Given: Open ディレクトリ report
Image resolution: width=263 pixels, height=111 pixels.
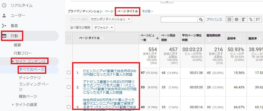Looking at the screenshot, I should [x=30, y=78].
